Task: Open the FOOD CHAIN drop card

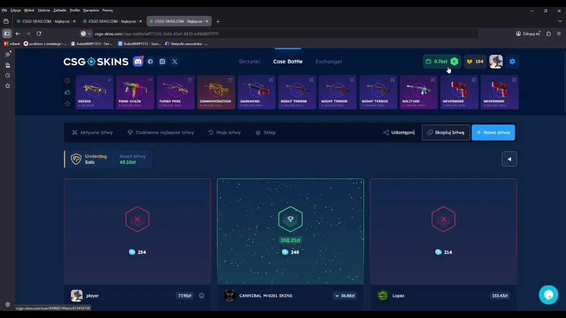Action: 135,92
